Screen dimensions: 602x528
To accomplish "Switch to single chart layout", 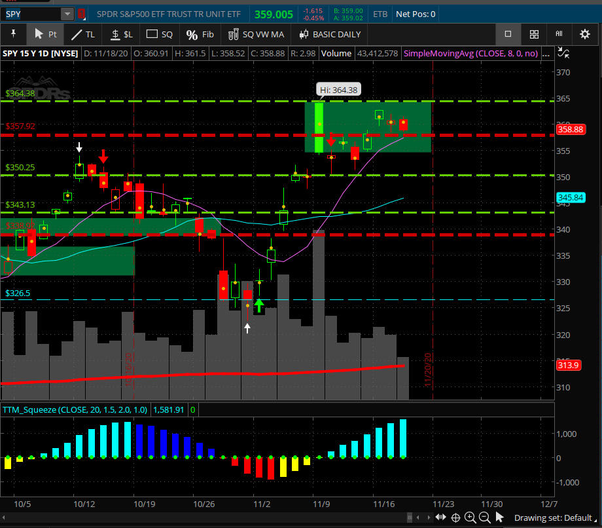I will pos(508,34).
